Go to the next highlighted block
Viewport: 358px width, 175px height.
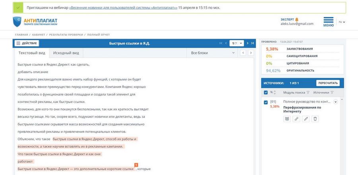pos(251,53)
